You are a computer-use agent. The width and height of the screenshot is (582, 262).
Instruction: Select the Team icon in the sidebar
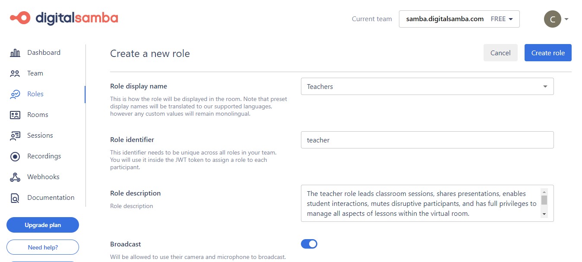(16, 73)
